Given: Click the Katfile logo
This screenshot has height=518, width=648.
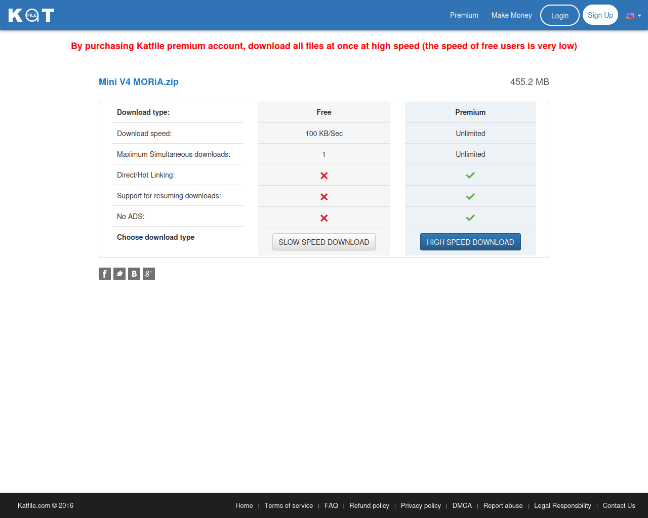Looking at the screenshot, I should point(31,15).
